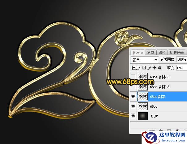
Task: Lock layer position with move icon
Action: pyautogui.click(x=155, y=68)
